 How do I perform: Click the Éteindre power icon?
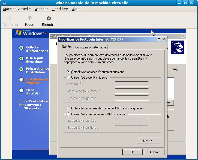(x=49, y=19)
